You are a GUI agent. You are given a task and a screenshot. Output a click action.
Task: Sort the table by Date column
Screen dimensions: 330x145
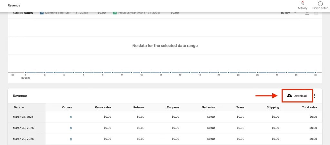tap(19, 107)
